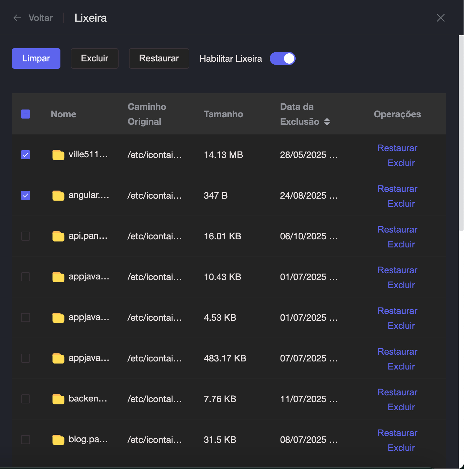464x469 pixels.
Task: Click the top Excluir toolbar button
Action: click(x=94, y=58)
